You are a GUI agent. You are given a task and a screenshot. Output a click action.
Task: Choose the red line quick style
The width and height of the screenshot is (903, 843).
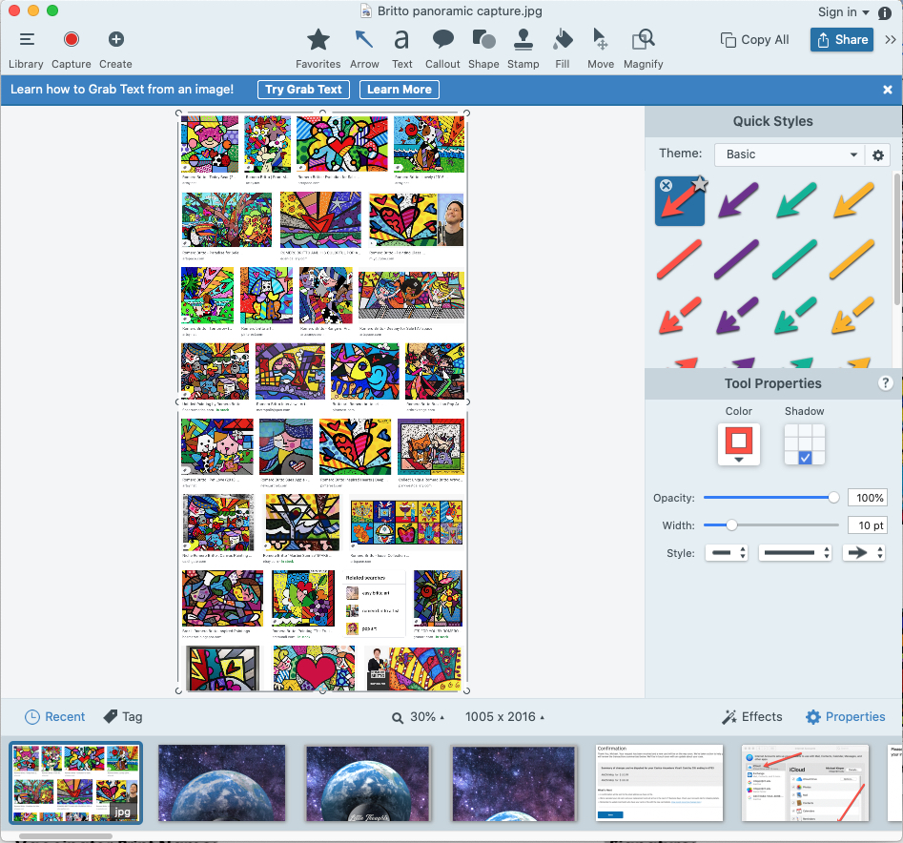pyautogui.click(x=680, y=259)
